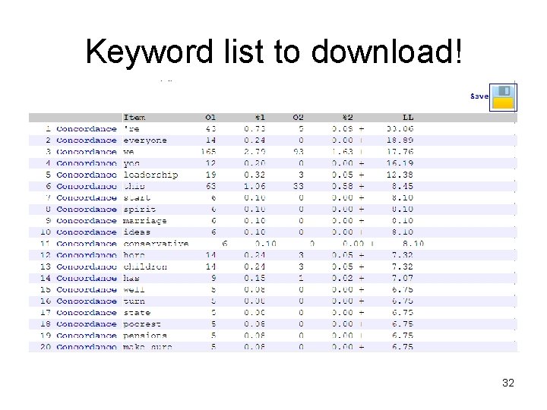This screenshot has width=547, height=410.
Task: Open Concordance link for make sure
Action: 87,348
